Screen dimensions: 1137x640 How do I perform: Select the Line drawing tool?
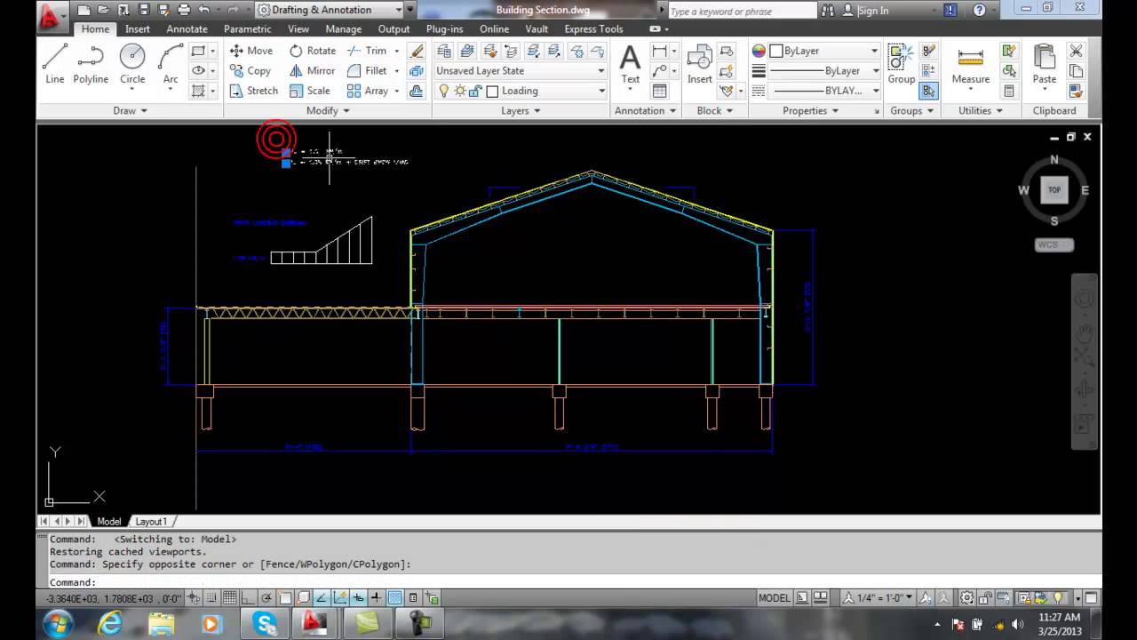pyautogui.click(x=55, y=65)
